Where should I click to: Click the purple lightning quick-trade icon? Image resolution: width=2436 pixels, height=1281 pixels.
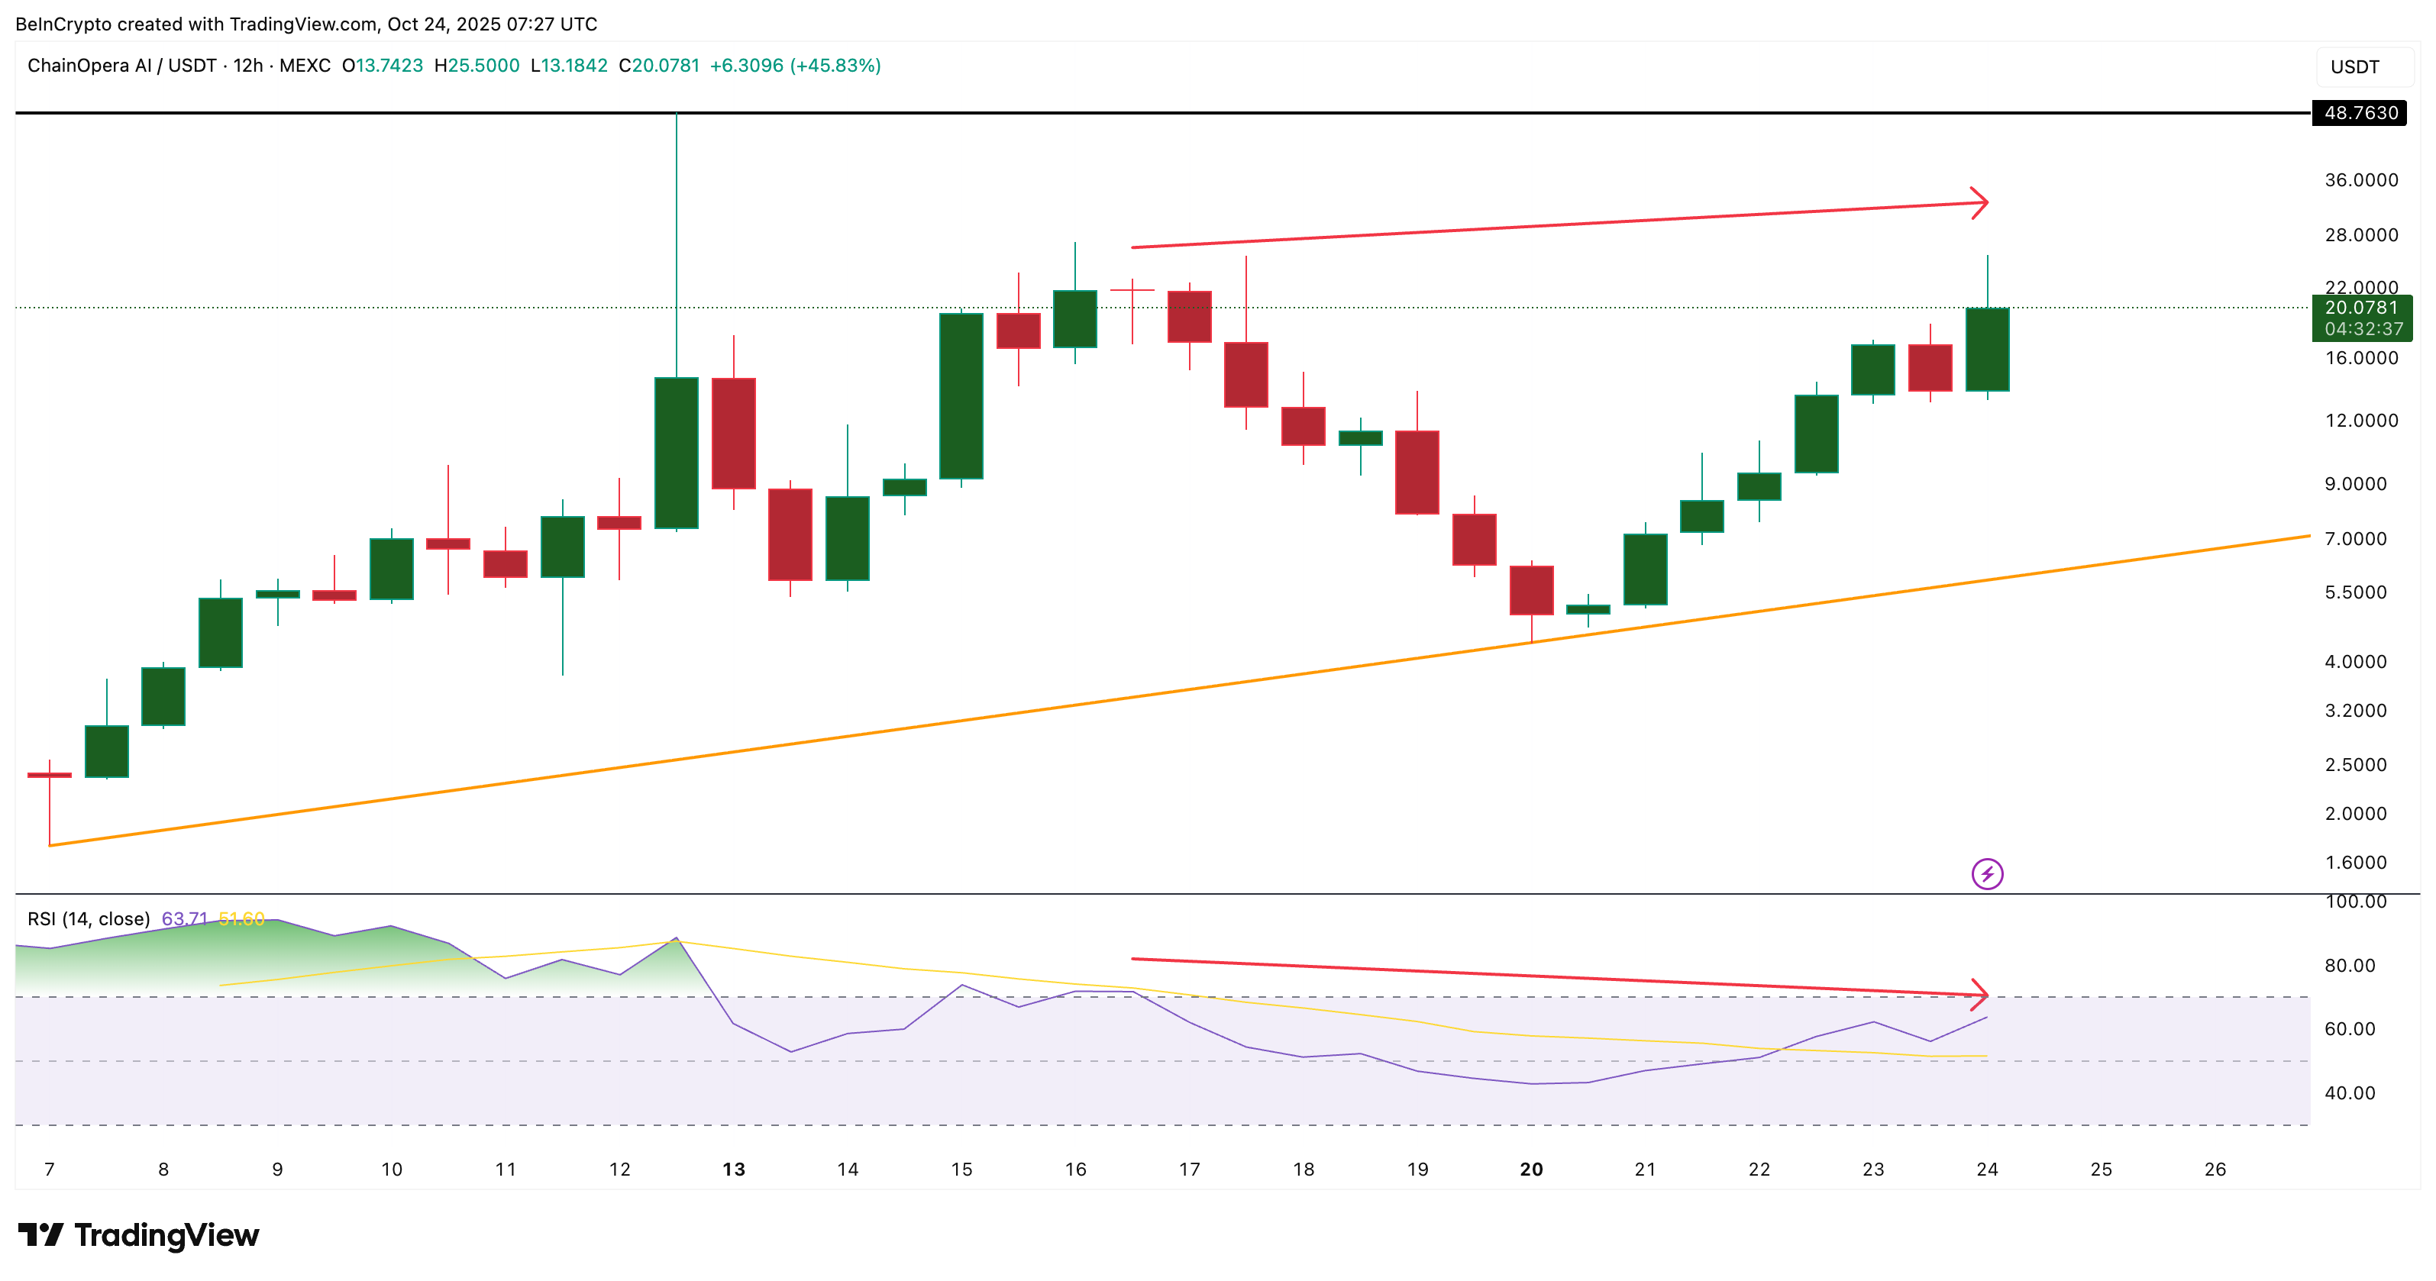[1989, 873]
